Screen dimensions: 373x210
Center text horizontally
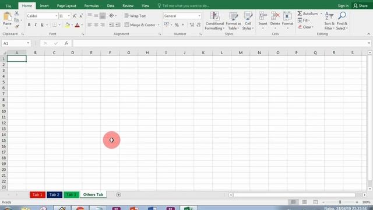coord(96,24)
